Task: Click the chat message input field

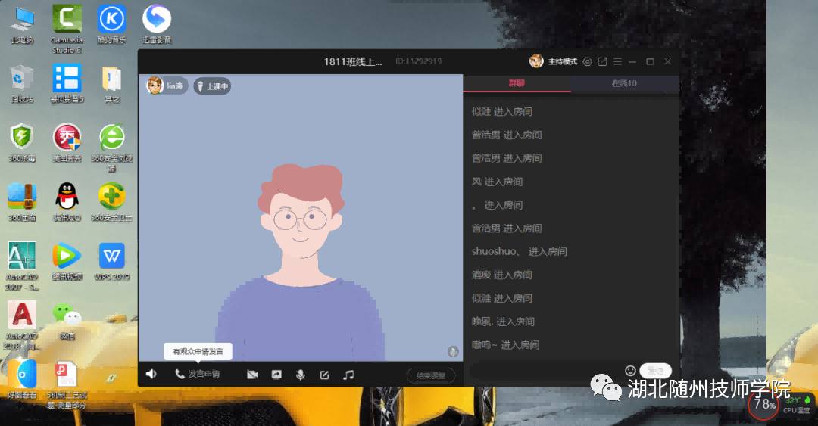Action: [544, 371]
